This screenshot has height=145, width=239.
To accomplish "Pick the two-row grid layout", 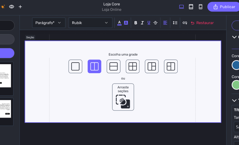I will 113,66.
